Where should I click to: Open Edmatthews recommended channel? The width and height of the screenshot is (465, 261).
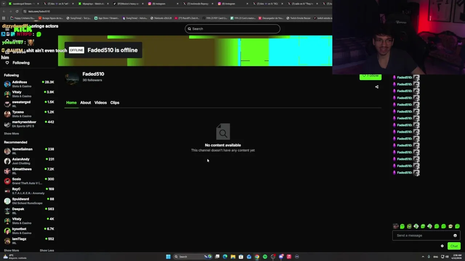pyautogui.click(x=29, y=171)
